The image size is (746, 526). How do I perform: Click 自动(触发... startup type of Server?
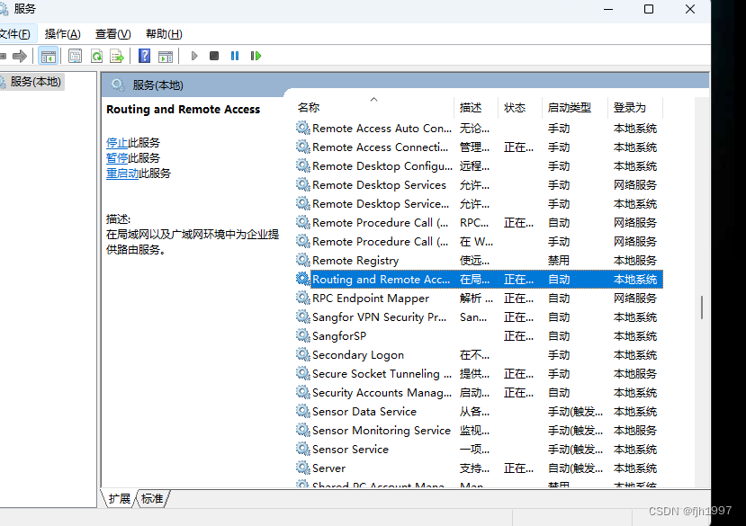[x=575, y=468]
